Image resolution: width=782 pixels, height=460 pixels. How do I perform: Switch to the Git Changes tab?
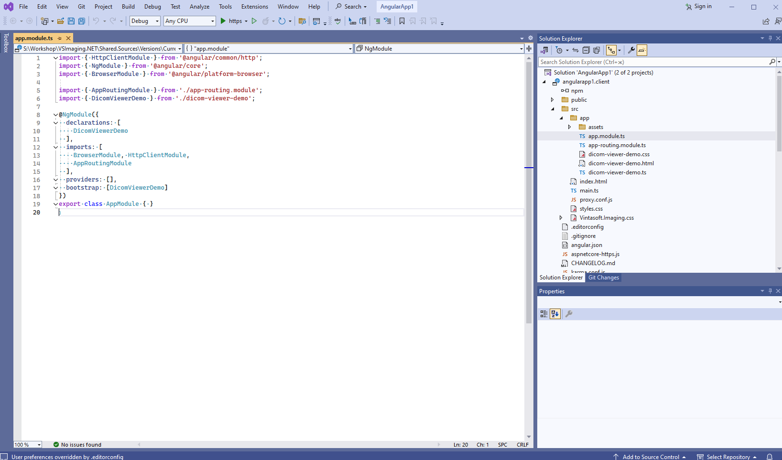click(603, 278)
